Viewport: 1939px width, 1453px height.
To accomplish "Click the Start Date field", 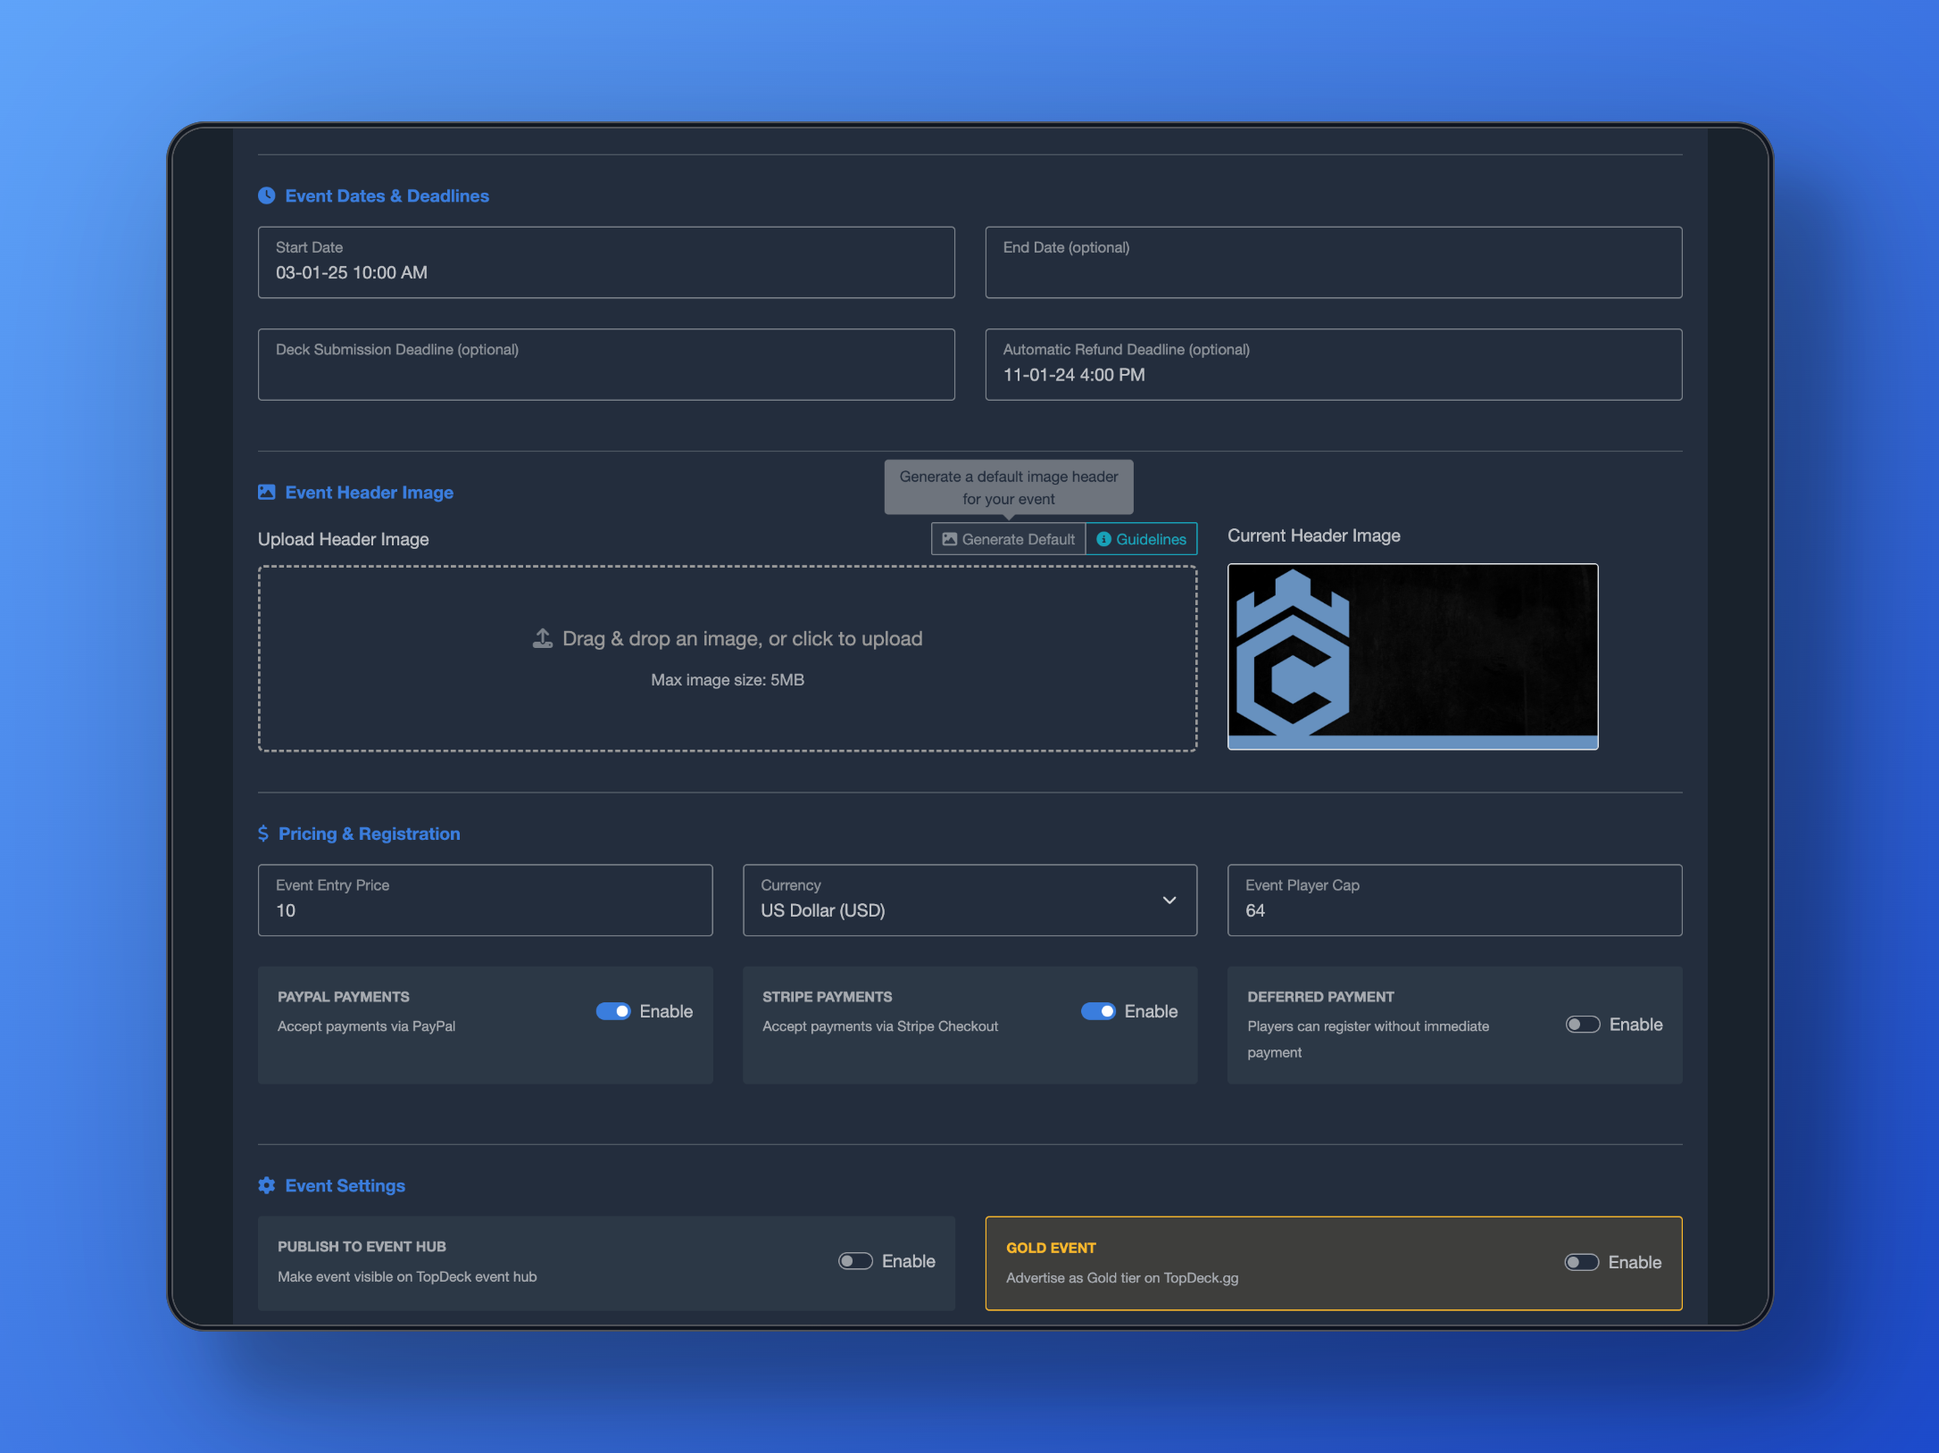I will (606, 262).
